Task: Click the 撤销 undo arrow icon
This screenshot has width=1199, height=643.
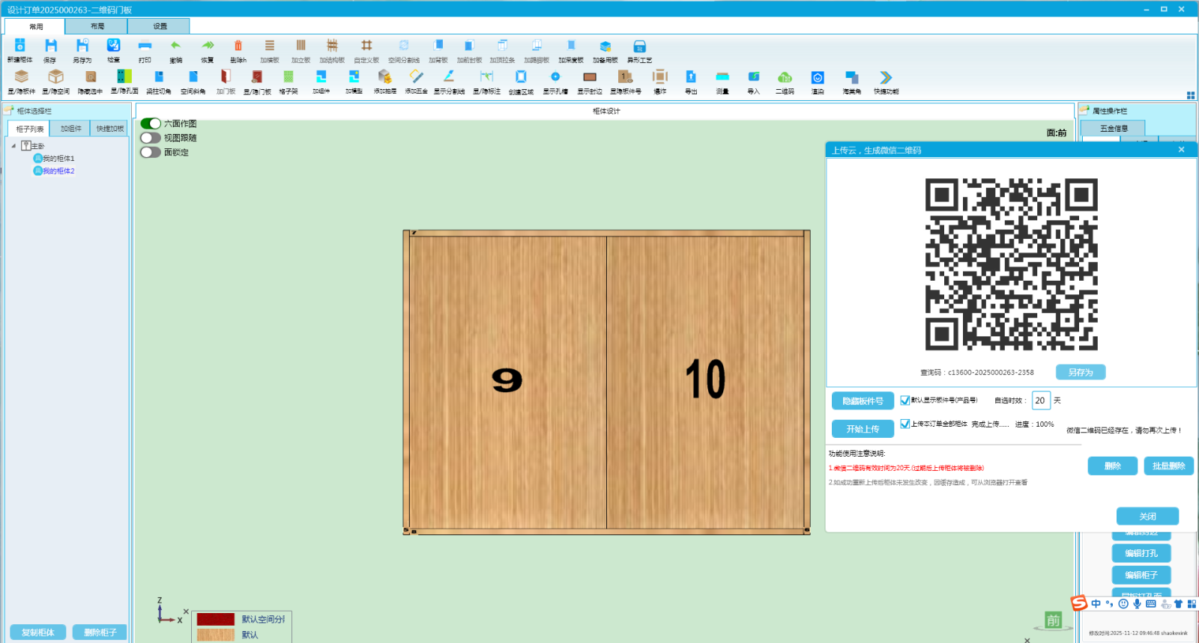Action: tap(175, 46)
